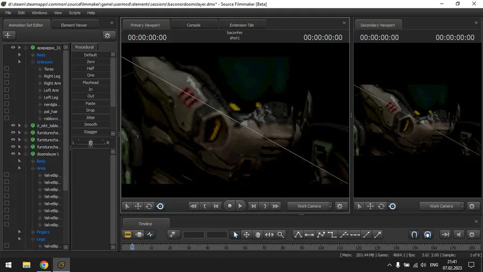483x272 pixels.
Task: Switch to the Console tab
Action: coord(194,25)
